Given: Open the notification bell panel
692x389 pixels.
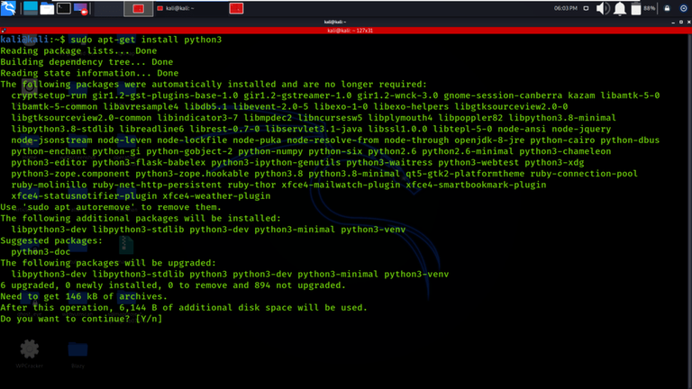Looking at the screenshot, I should pyautogui.click(x=620, y=8).
